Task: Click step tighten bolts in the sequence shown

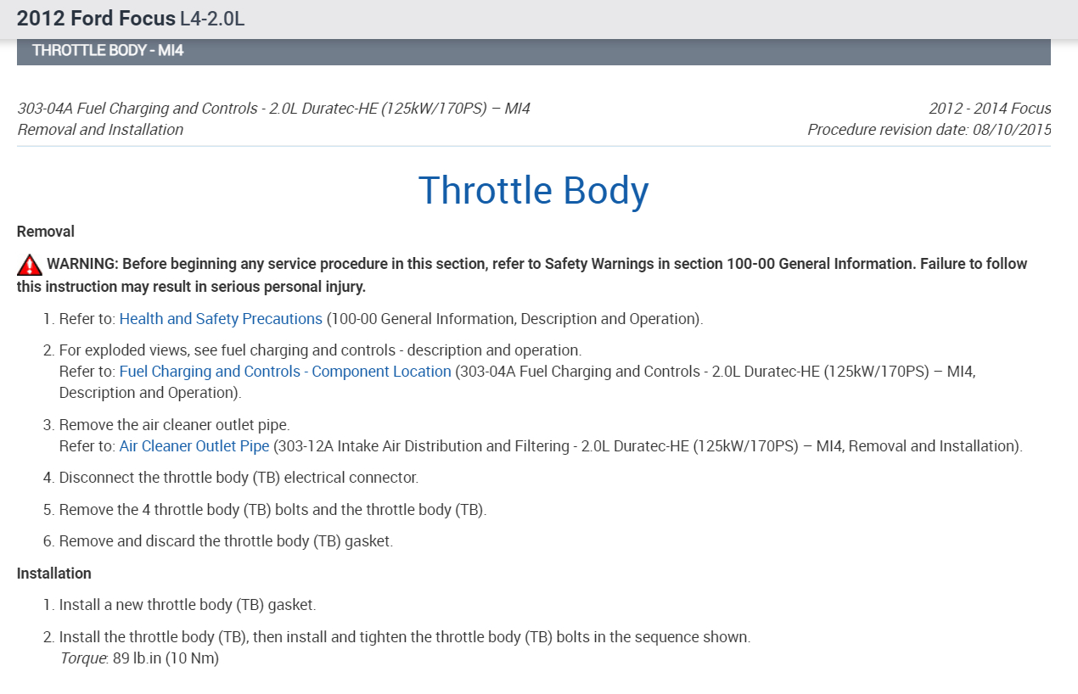Action: click(405, 637)
